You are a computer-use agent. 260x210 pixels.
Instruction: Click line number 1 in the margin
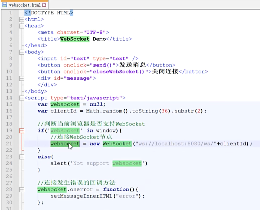[x=11, y=13]
